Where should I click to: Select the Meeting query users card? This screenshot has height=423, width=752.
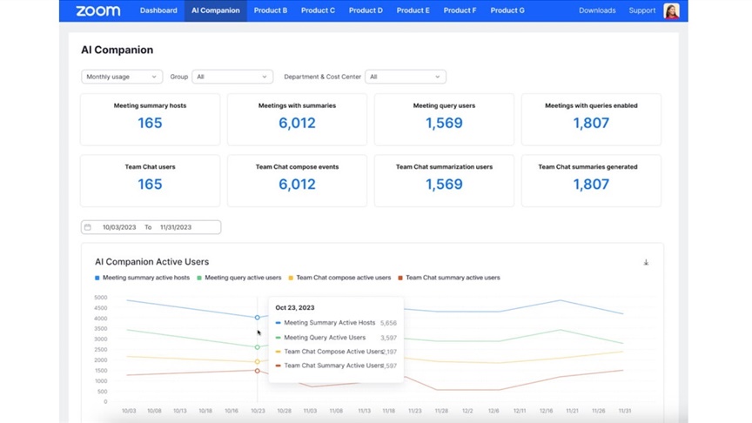click(444, 119)
